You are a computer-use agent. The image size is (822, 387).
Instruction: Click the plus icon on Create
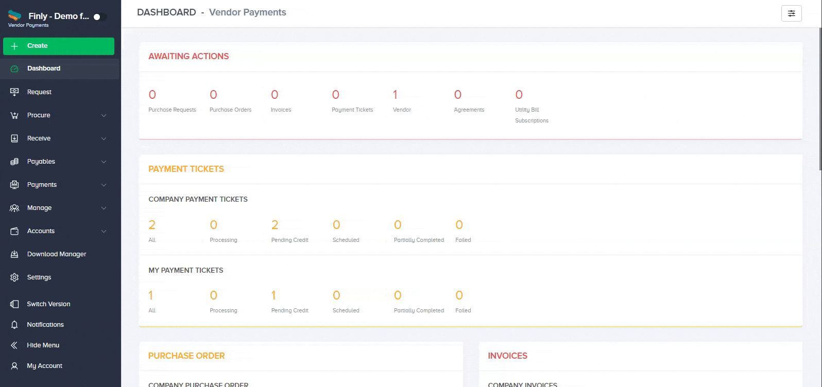coord(14,46)
